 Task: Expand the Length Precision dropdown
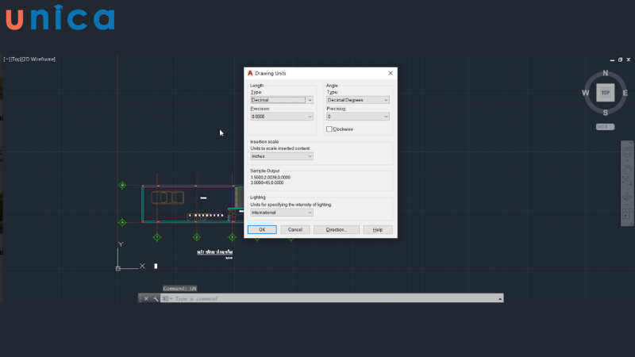pyautogui.click(x=282, y=117)
